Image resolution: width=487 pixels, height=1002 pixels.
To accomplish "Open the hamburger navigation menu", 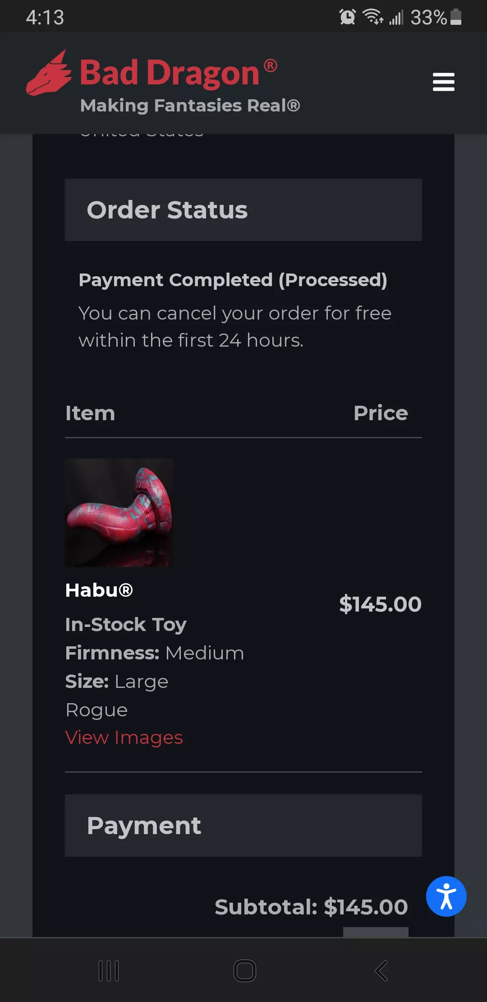I will coord(443,82).
